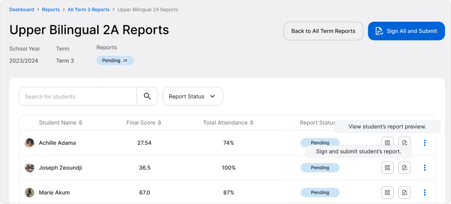Image resolution: width=451 pixels, height=204 pixels.
Task: Open All Term 3 Reports breadcrumb
Action: [x=89, y=9]
